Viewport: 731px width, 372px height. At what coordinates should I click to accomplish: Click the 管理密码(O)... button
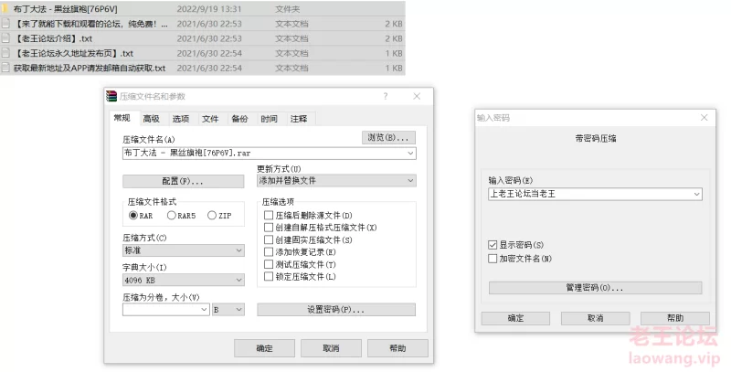click(x=596, y=288)
